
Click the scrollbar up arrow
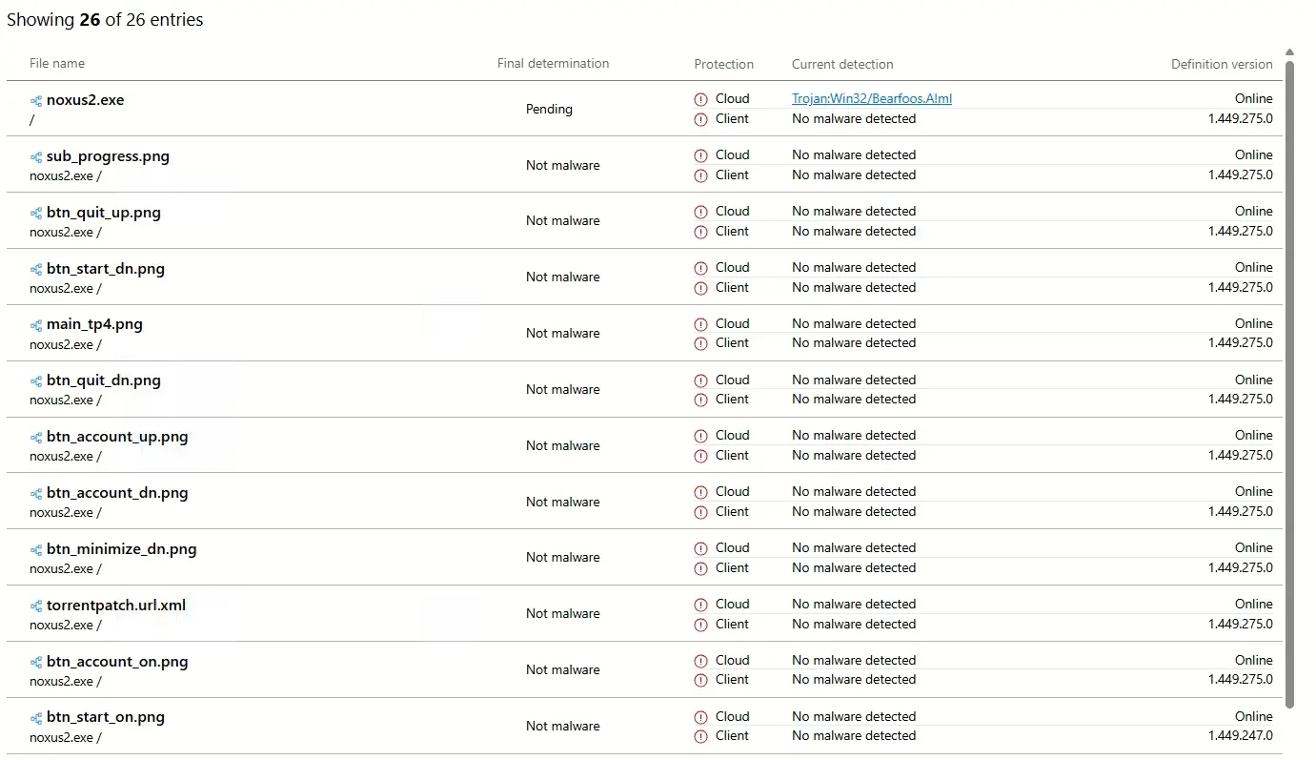pos(1290,52)
